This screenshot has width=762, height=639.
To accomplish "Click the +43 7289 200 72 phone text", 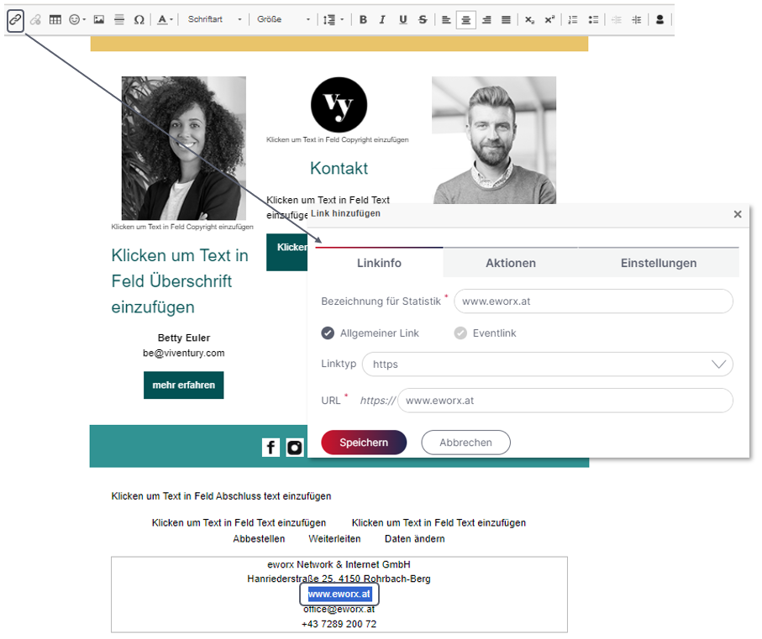I will 339,624.
